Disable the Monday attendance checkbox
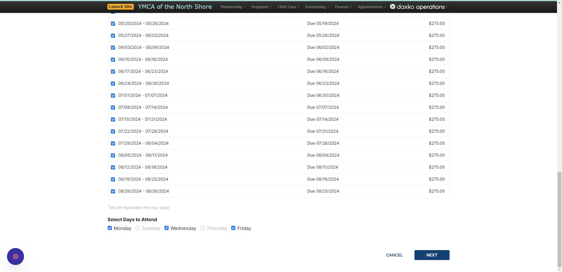Image resolution: width=562 pixels, height=272 pixels. [110, 228]
